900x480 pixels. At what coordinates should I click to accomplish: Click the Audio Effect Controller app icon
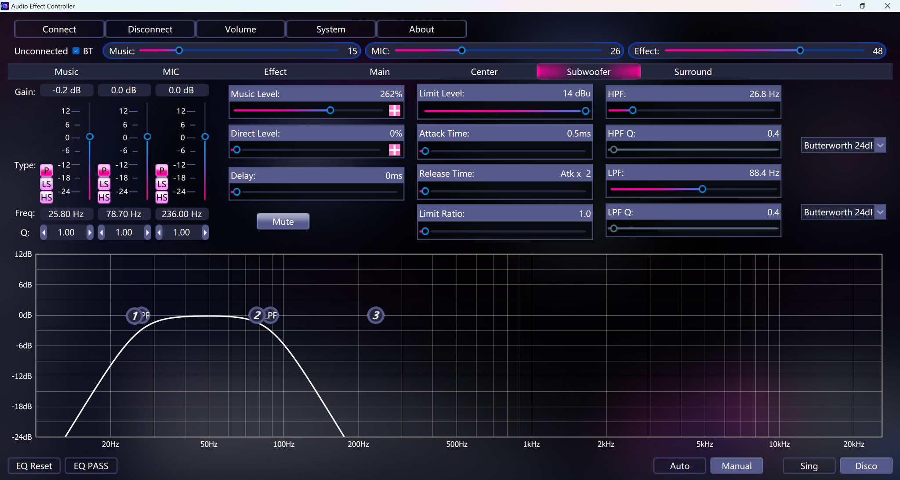5,6
